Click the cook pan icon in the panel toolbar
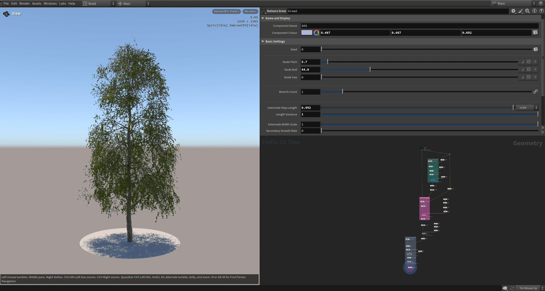The width and height of the screenshot is (545, 291). 520,11
